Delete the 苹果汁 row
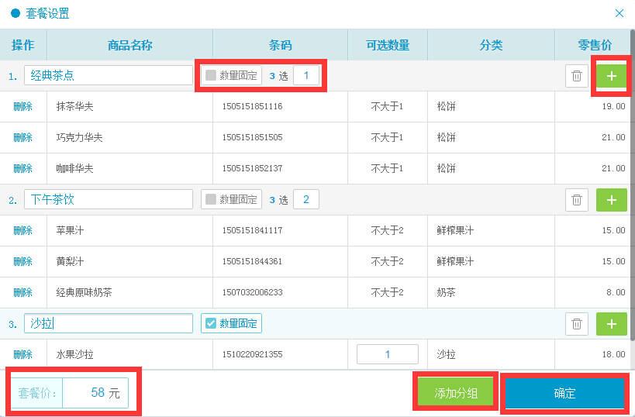 [22, 230]
